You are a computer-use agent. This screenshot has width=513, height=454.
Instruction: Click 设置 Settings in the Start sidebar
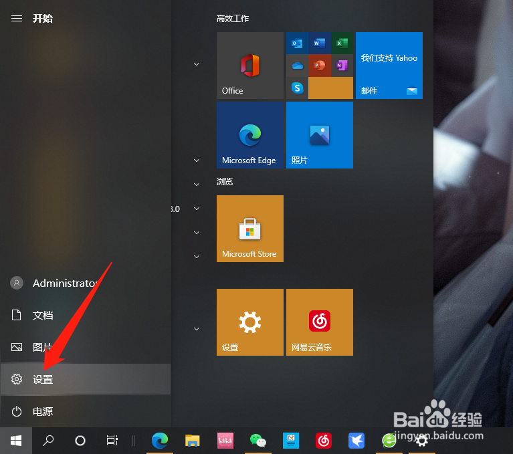86,379
